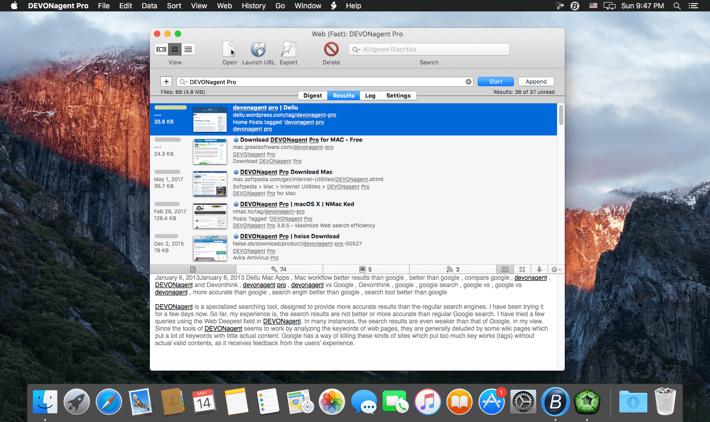The height and width of the screenshot is (422, 710).
Task: Click the download arrow icon in the bottom bar
Action: click(x=539, y=269)
